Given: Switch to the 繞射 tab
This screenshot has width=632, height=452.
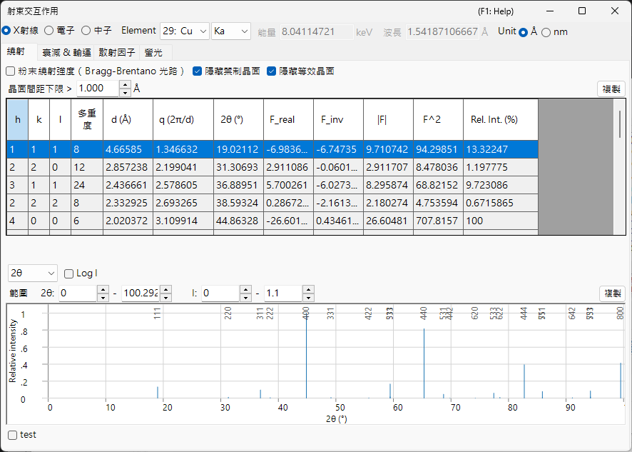Looking at the screenshot, I should (16, 51).
